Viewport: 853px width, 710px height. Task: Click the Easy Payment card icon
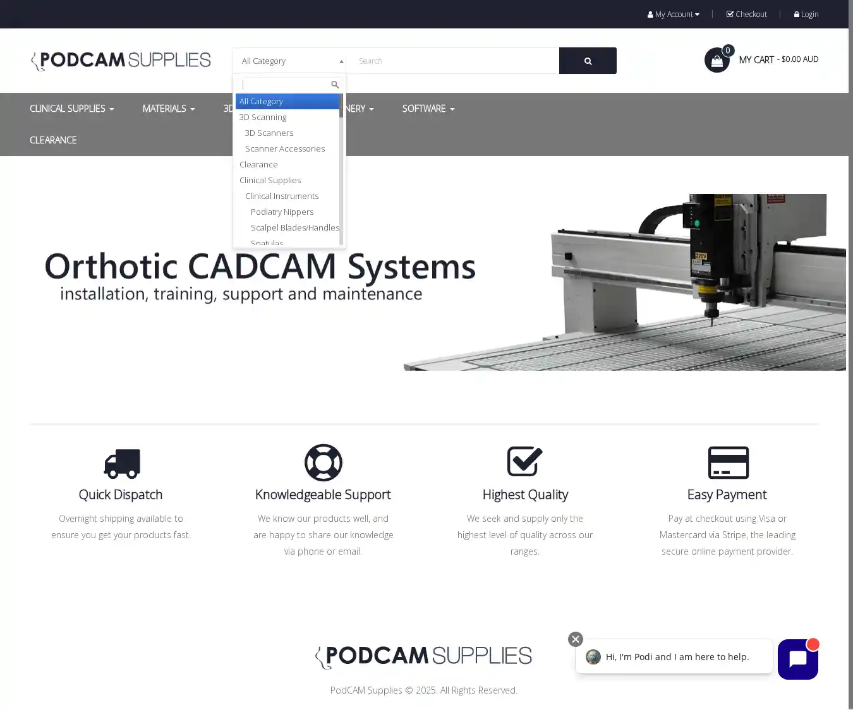pos(728,462)
